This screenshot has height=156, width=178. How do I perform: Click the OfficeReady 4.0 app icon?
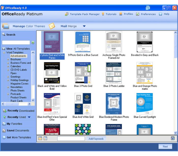coord(3,8)
